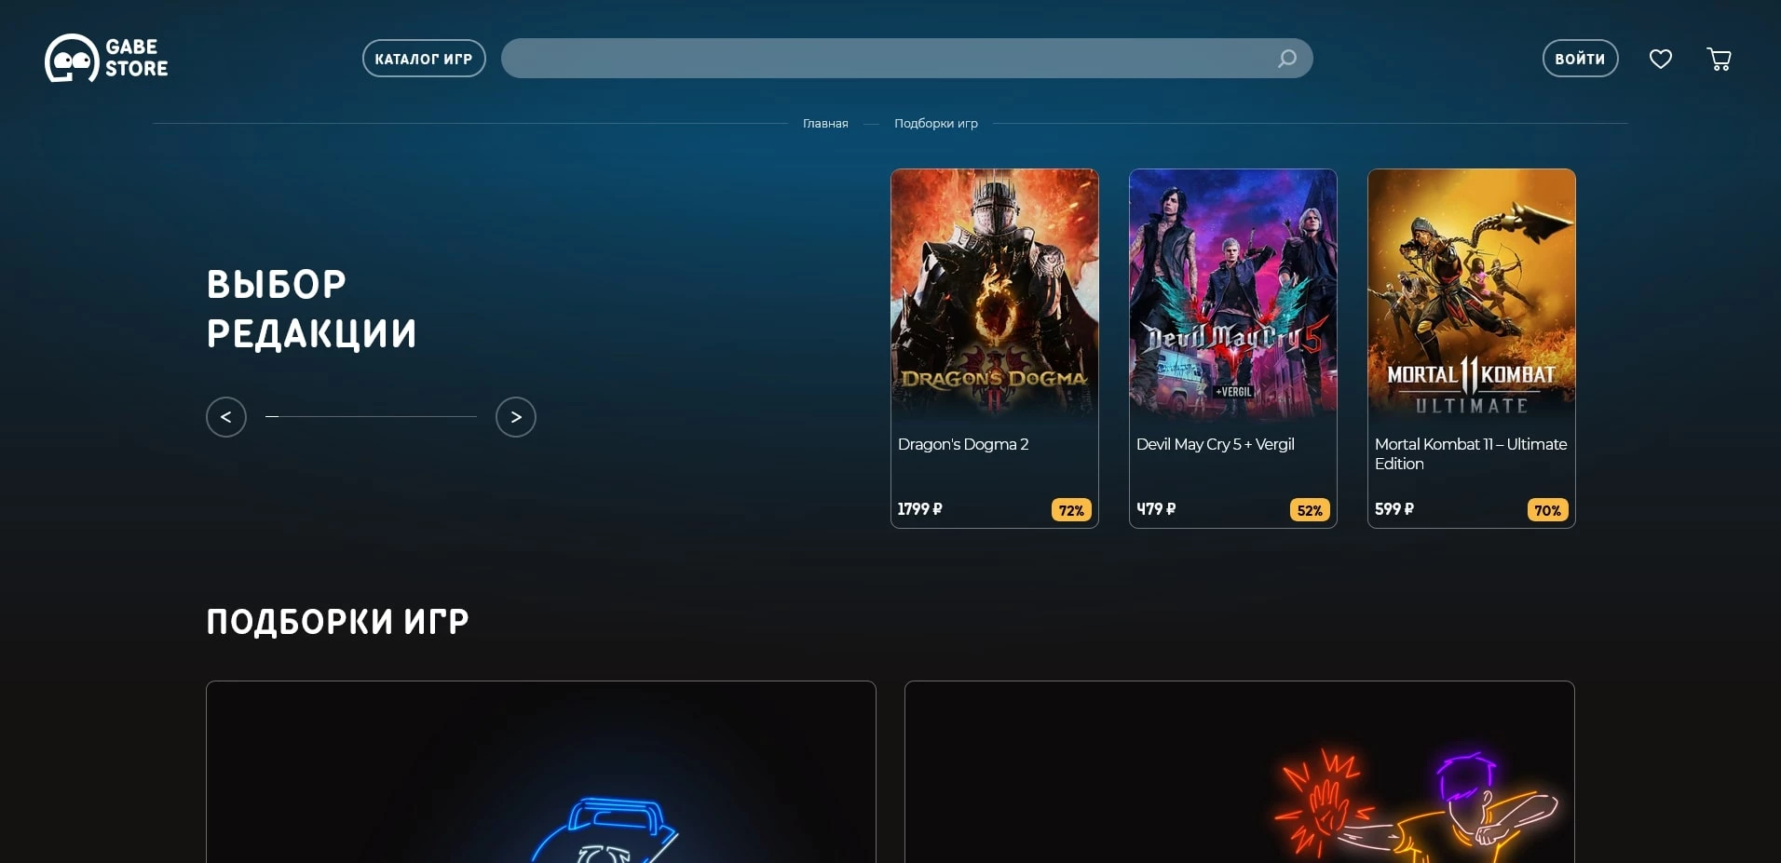
Task: Advance to next editor's choice slide
Action: [x=516, y=417]
